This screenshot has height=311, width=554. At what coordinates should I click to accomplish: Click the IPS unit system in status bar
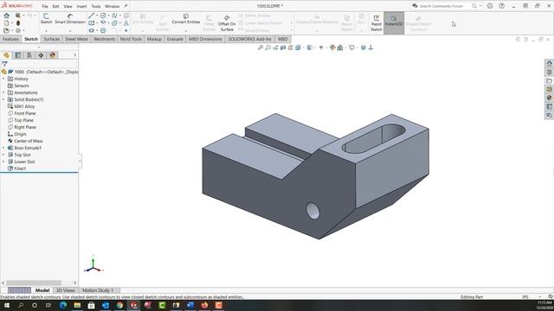point(525,297)
